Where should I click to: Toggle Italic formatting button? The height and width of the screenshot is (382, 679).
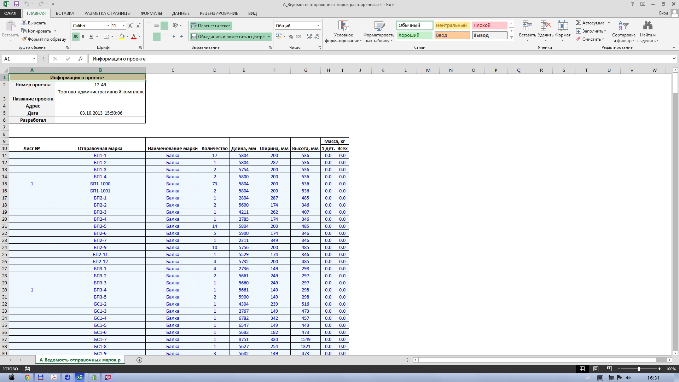click(x=83, y=36)
